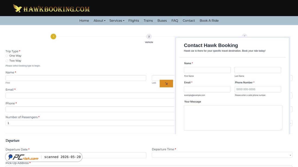
Task: Click 'Please select booking type to begin.' text
Action: 23,66
